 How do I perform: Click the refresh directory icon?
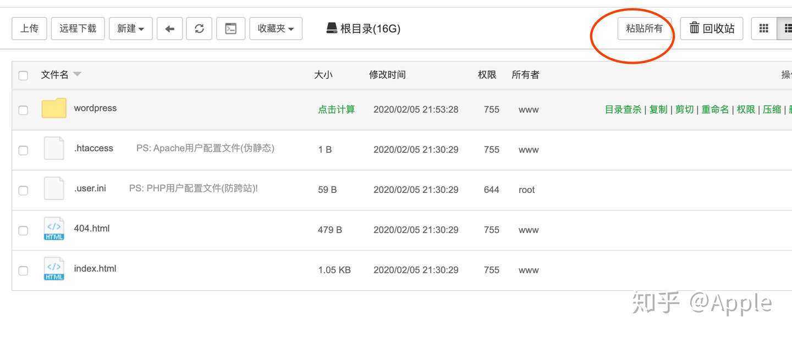tap(199, 29)
